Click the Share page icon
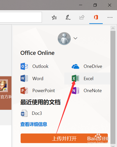The width and height of the screenshot is (117, 147). coord(82,17)
